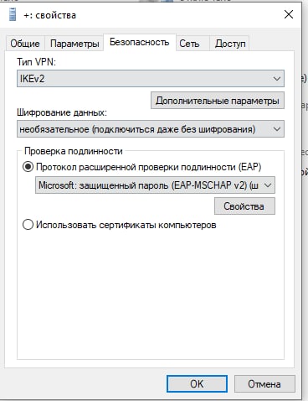Click the server icon in the title bar
This screenshot has height=401, width=308.
[x=13, y=14]
